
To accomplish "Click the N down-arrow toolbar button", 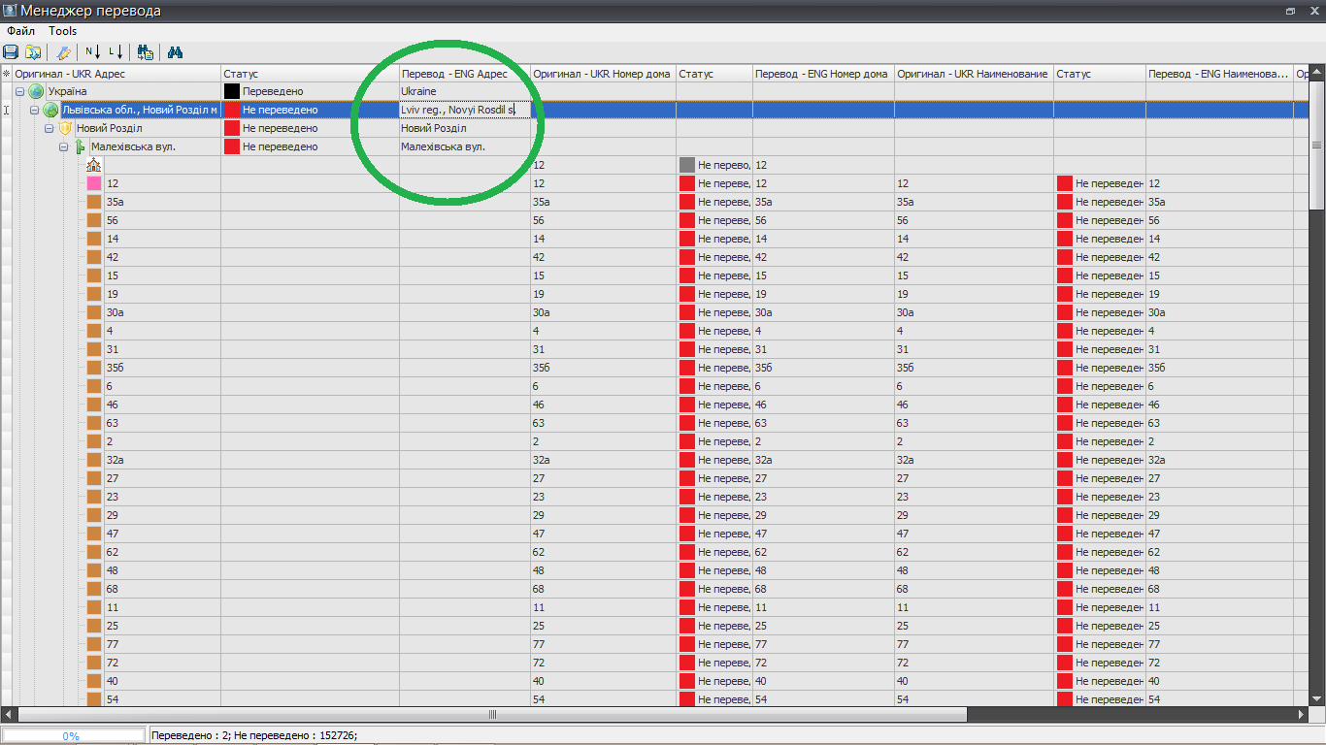I will pyautogui.click(x=93, y=52).
